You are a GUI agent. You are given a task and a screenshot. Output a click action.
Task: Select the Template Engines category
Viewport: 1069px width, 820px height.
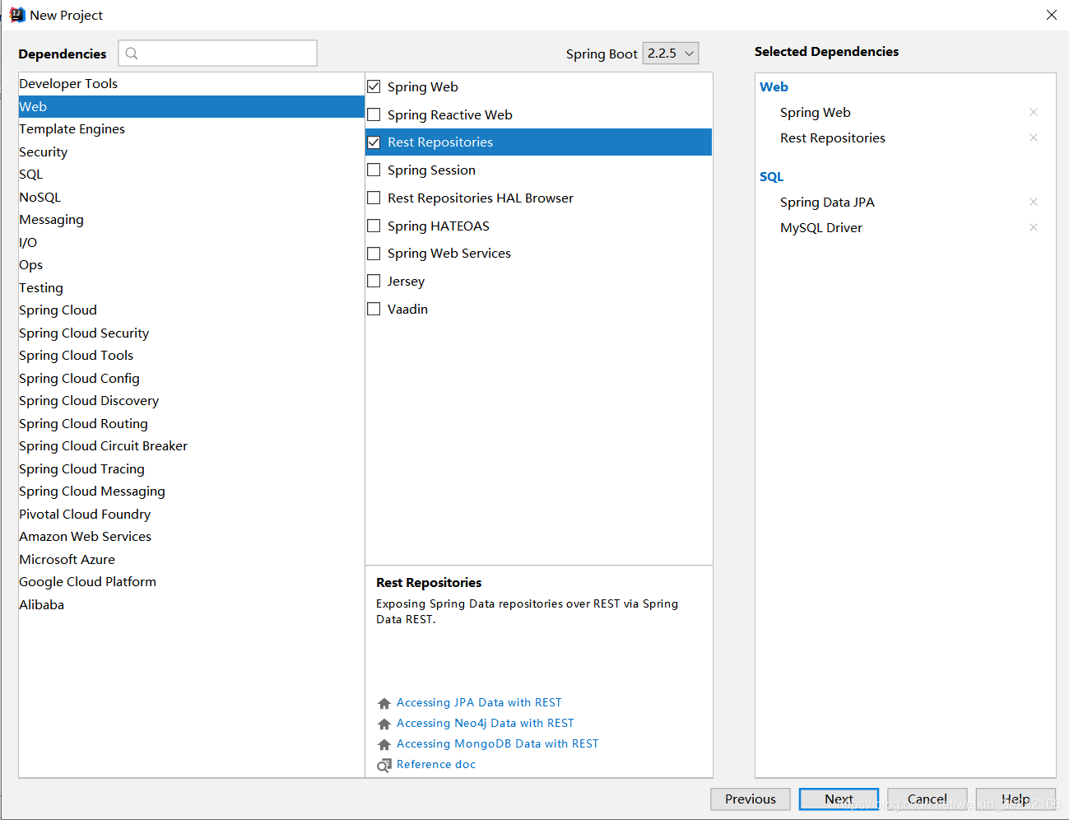click(191, 129)
